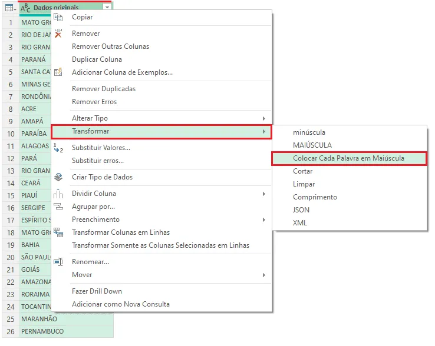Open the Dados originais column filter dropdown

point(107,8)
